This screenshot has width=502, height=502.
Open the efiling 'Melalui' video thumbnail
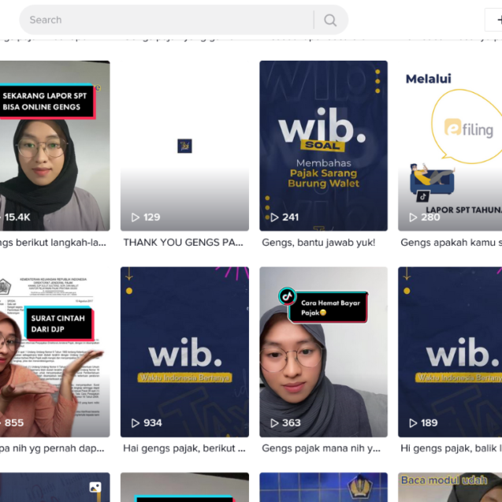click(x=450, y=146)
